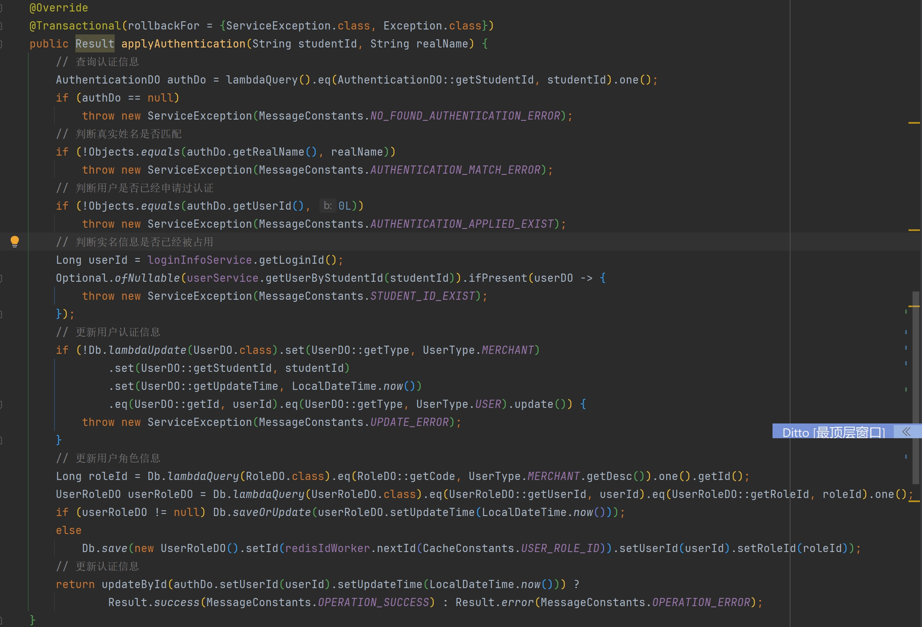The height and width of the screenshot is (627, 922).
Task: Collapse the ifPresent lambda block via gutter
Action: [1, 278]
